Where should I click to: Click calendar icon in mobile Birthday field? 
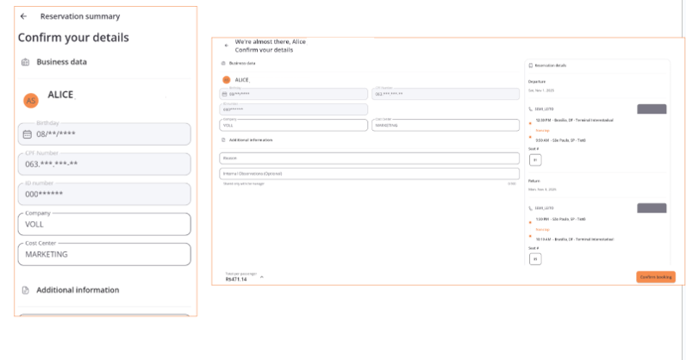[x=27, y=134]
